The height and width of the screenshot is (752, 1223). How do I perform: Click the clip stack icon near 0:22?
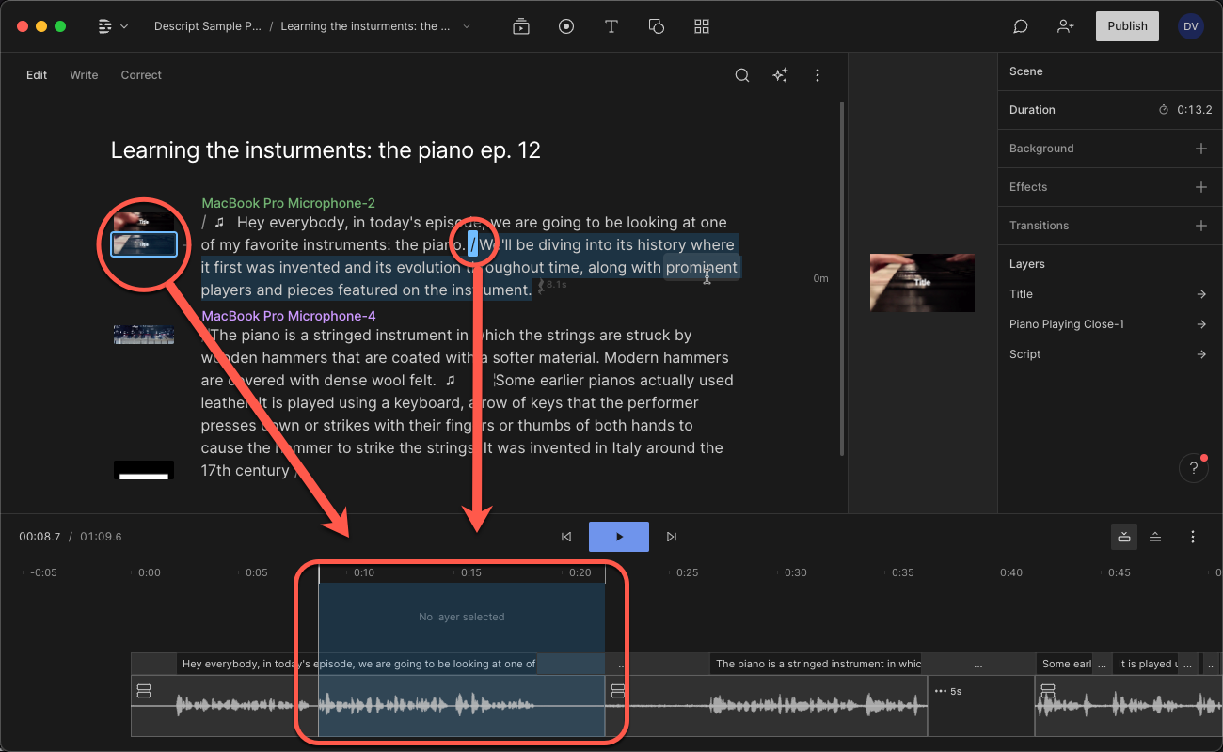618,691
